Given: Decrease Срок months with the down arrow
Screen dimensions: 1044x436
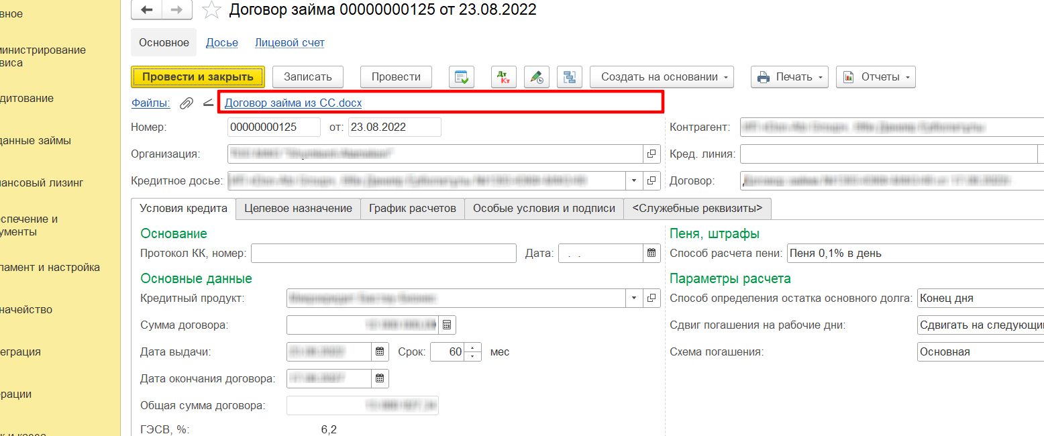Looking at the screenshot, I should click(474, 356).
